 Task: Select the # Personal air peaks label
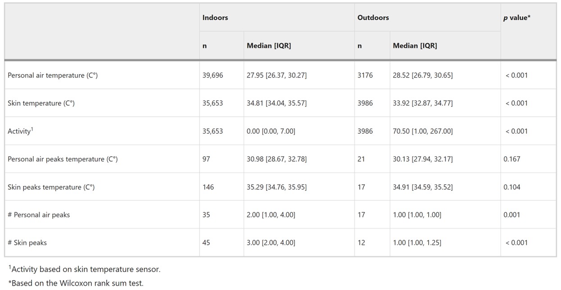[x=39, y=215]
